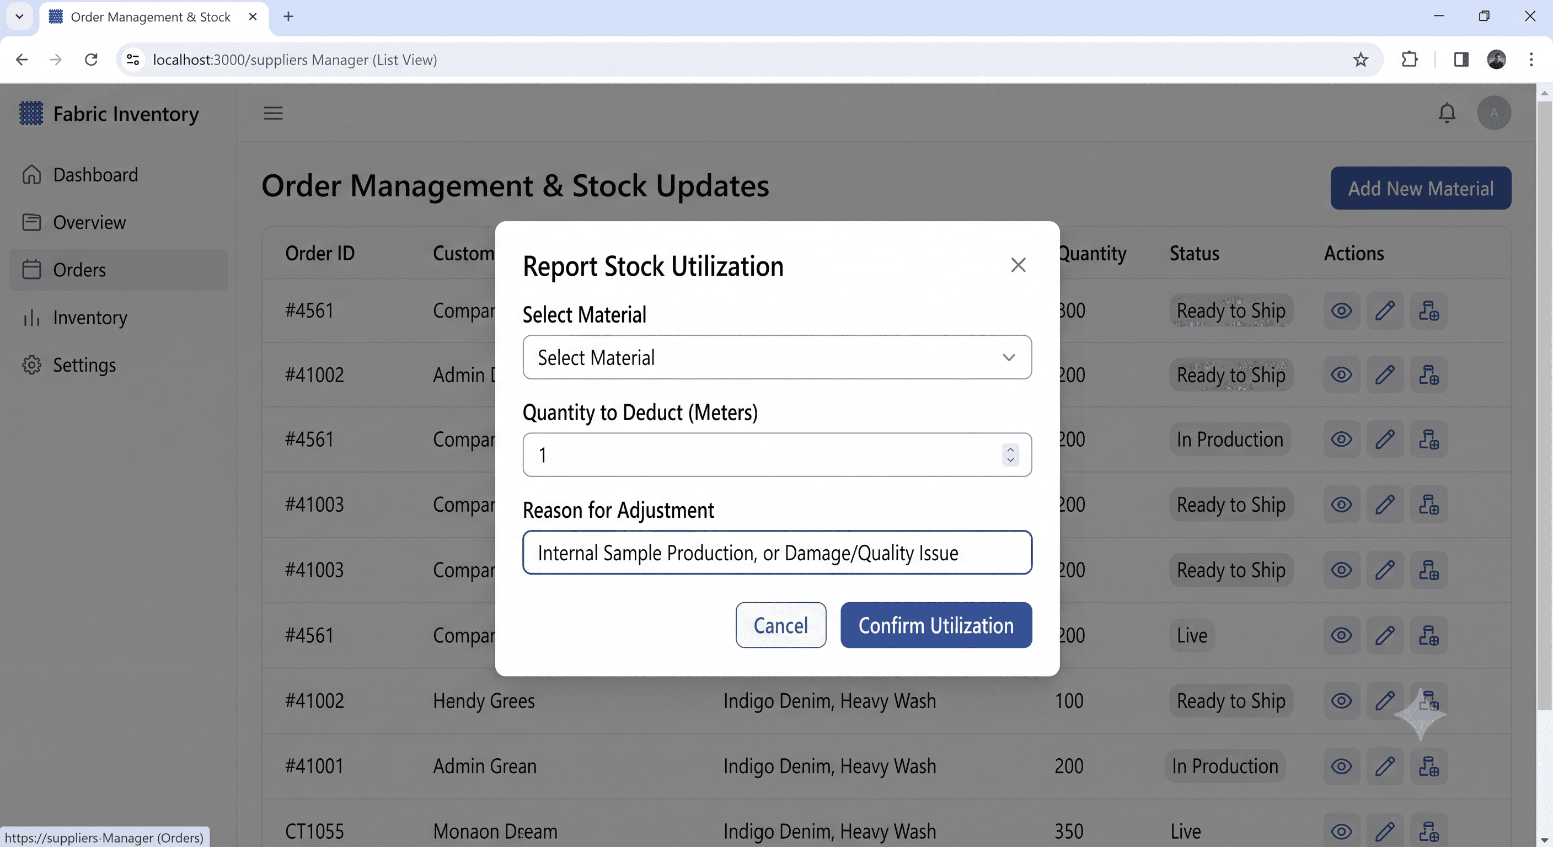Image resolution: width=1553 pixels, height=847 pixels.
Task: Open the Select Material dropdown
Action: [777, 357]
